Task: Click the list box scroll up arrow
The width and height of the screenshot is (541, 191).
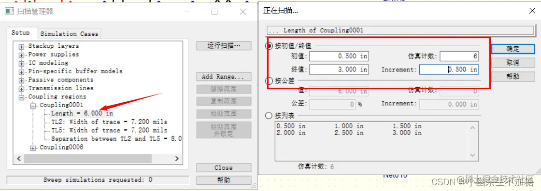Action: (473, 128)
